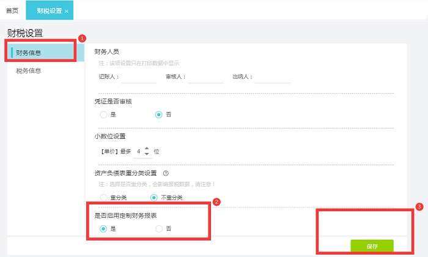Switch to the 首页 tab
The width and height of the screenshot is (428, 257).
coord(12,11)
